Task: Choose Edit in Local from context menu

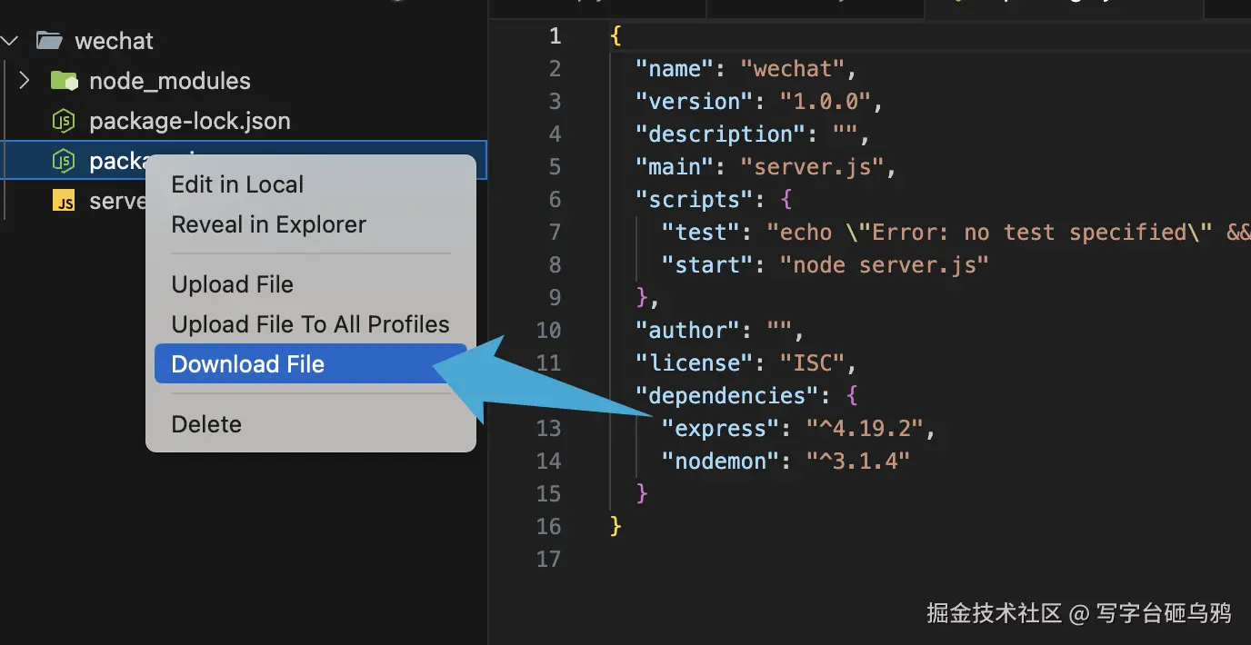Action: 237,184
